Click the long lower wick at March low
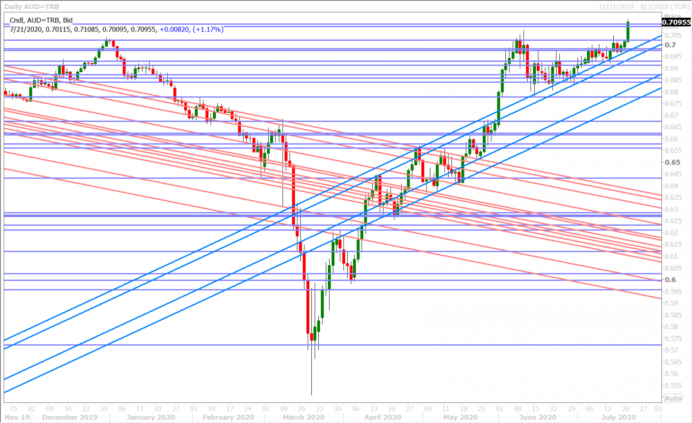This screenshot has width=692, height=423. [x=311, y=376]
